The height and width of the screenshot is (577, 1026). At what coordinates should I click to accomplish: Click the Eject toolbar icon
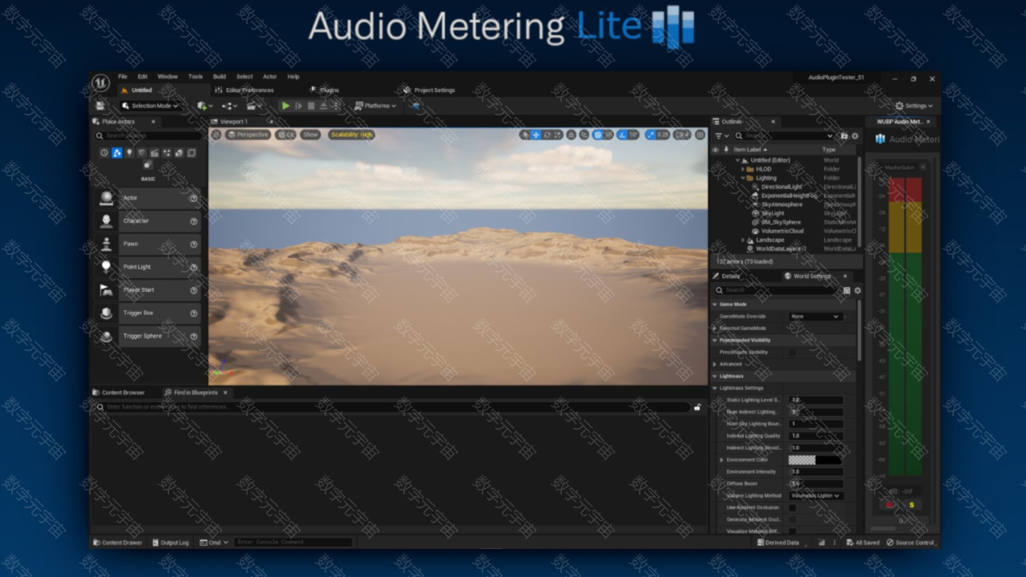pos(323,106)
